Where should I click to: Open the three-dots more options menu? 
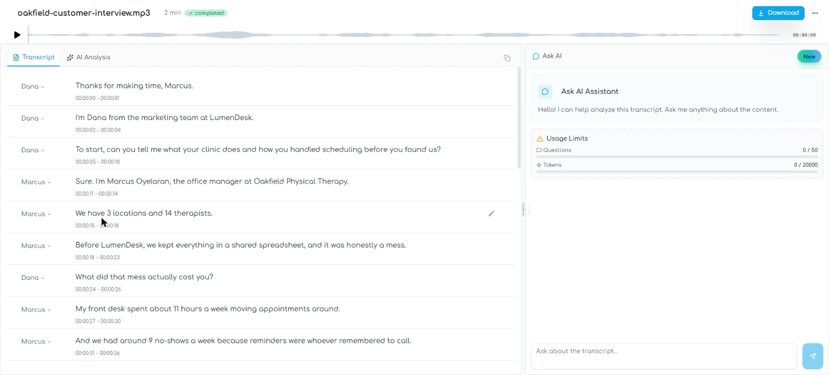point(815,13)
